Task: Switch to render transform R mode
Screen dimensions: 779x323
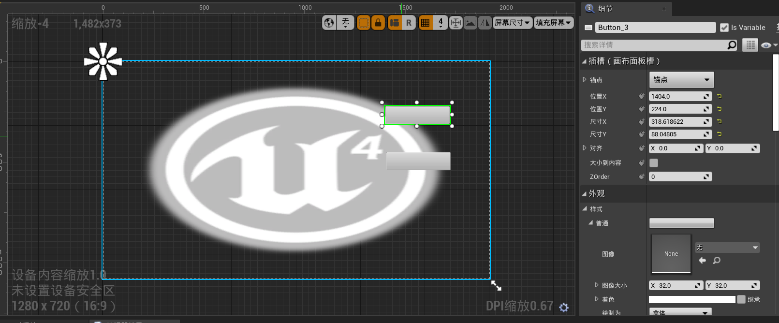Action: [409, 23]
